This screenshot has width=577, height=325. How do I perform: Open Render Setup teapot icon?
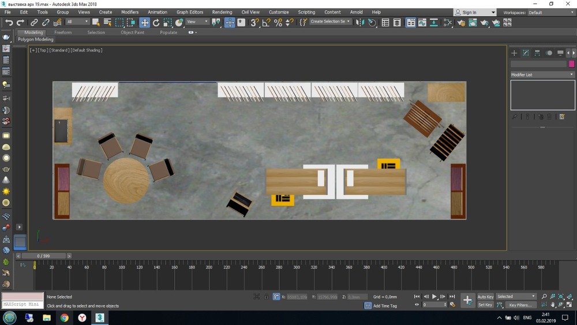point(460,23)
